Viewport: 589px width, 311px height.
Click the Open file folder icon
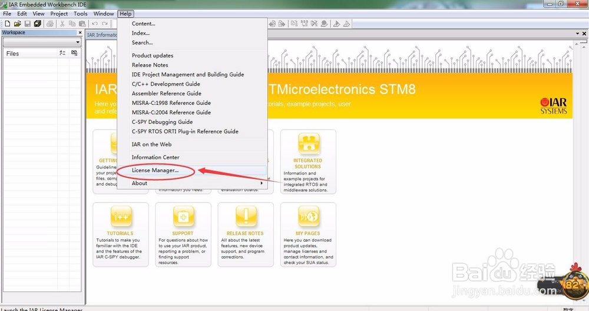point(17,24)
